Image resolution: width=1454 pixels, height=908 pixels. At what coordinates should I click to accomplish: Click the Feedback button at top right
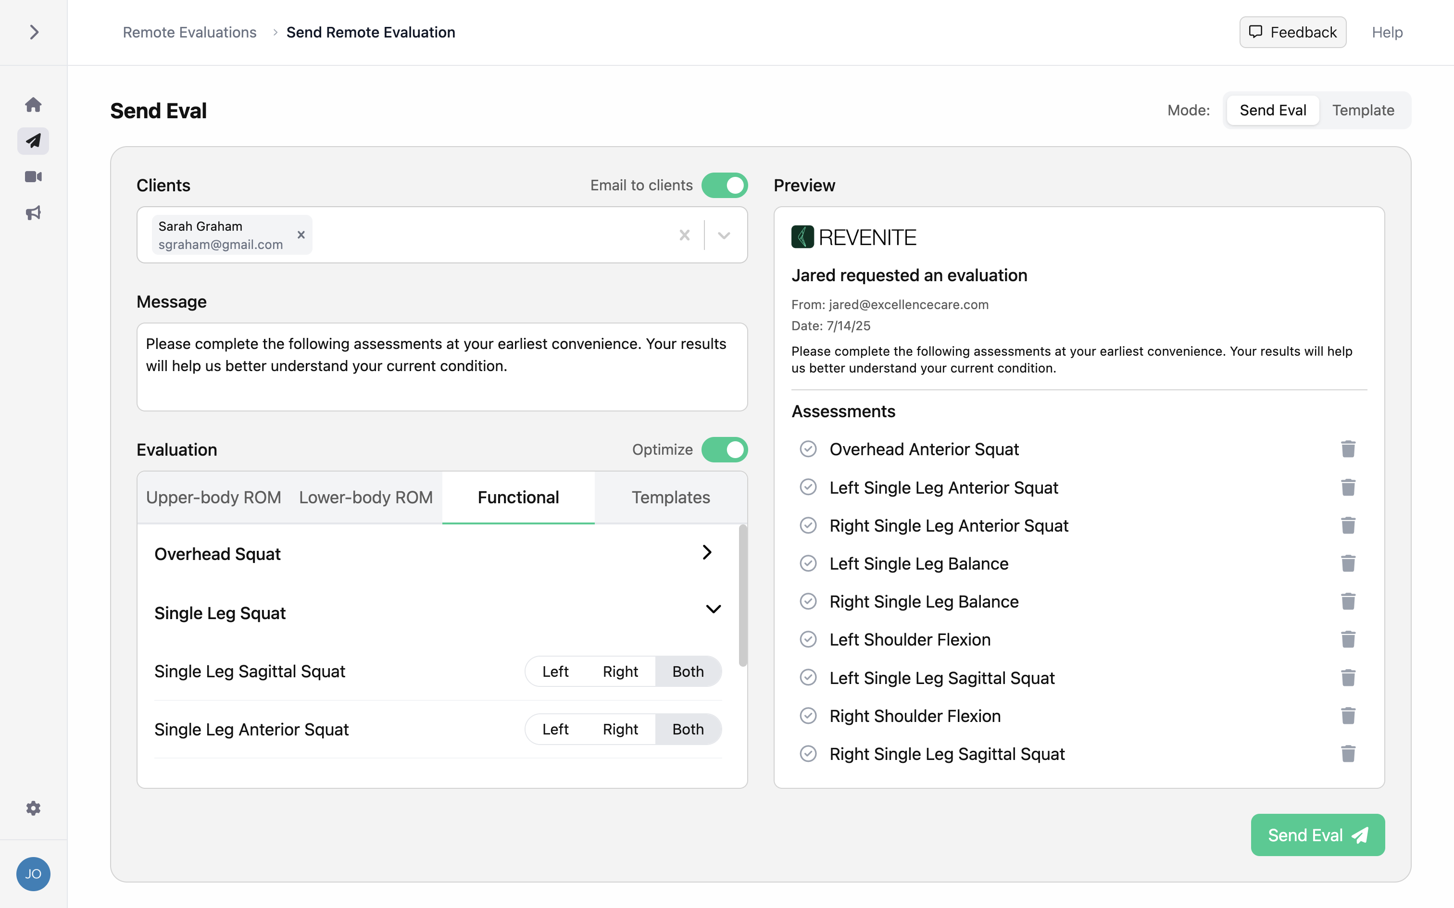click(x=1292, y=32)
